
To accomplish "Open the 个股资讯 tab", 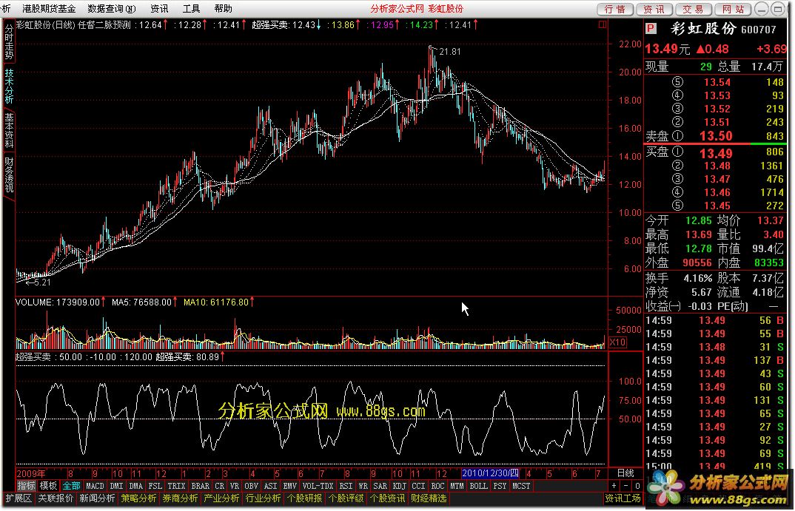I will (387, 498).
